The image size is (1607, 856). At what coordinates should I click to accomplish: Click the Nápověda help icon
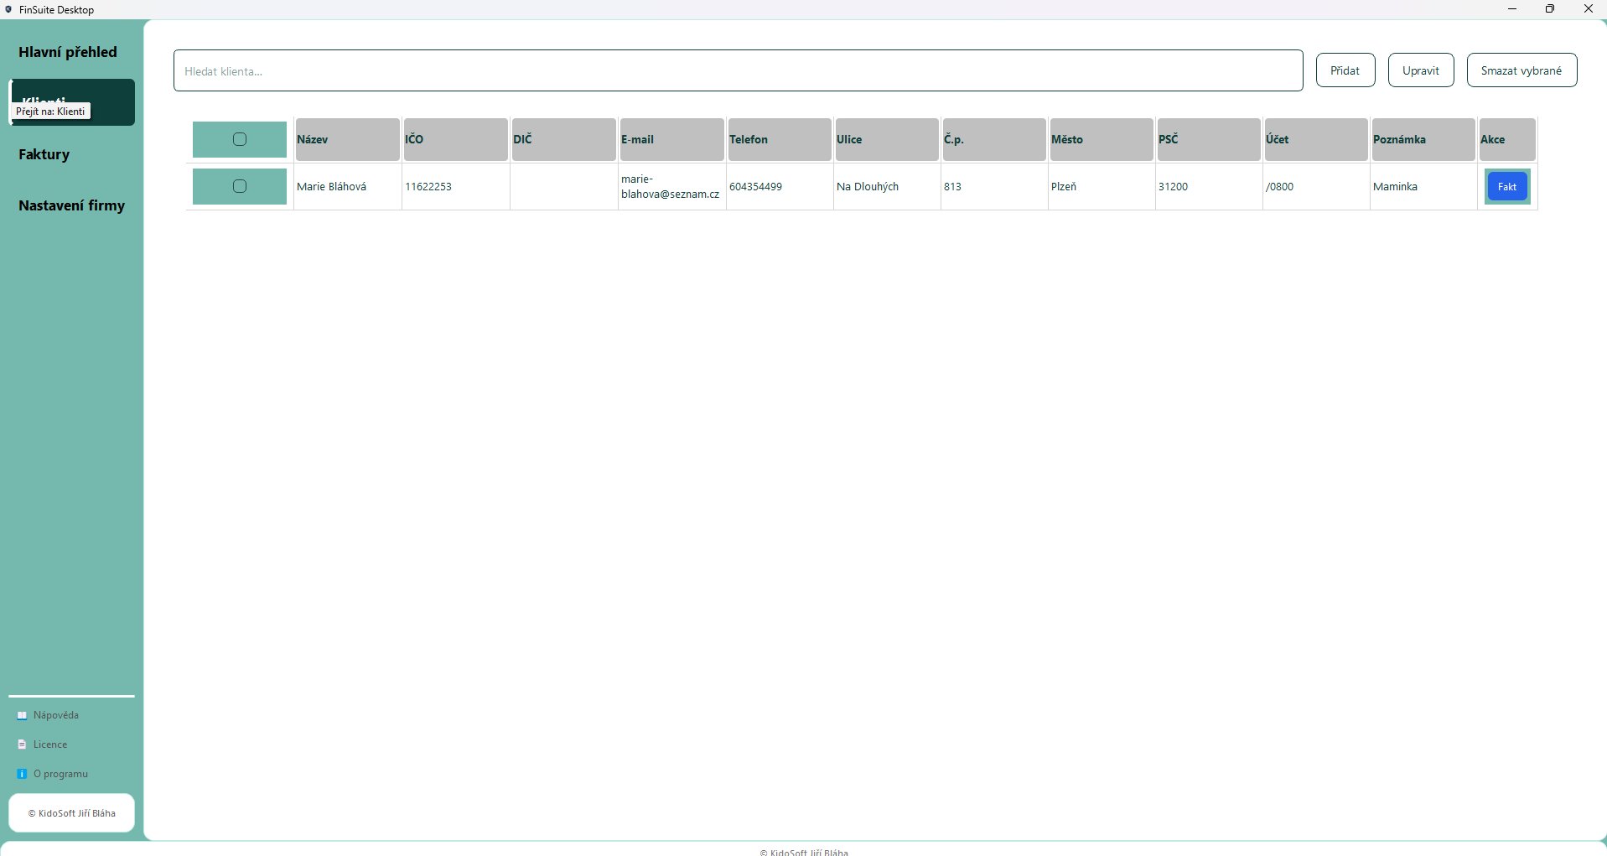(x=23, y=715)
